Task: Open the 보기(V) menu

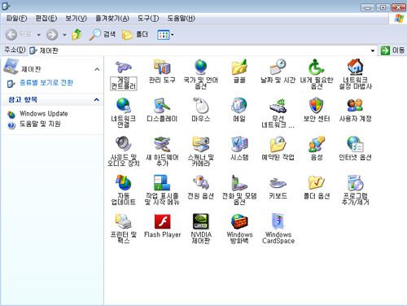Action: (77, 19)
